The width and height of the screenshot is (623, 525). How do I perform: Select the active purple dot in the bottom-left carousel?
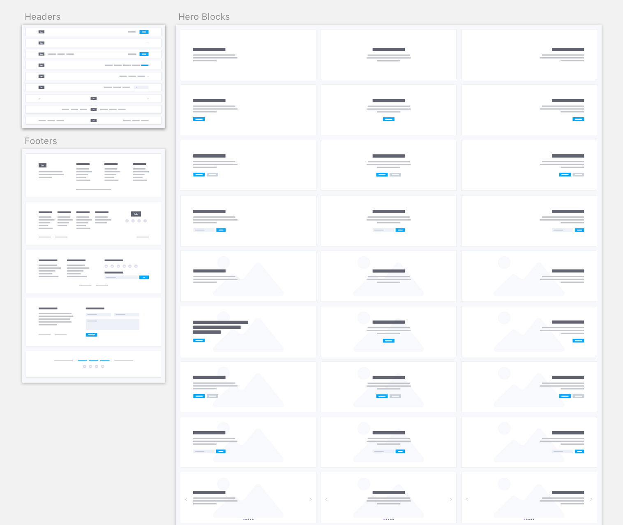click(x=244, y=519)
